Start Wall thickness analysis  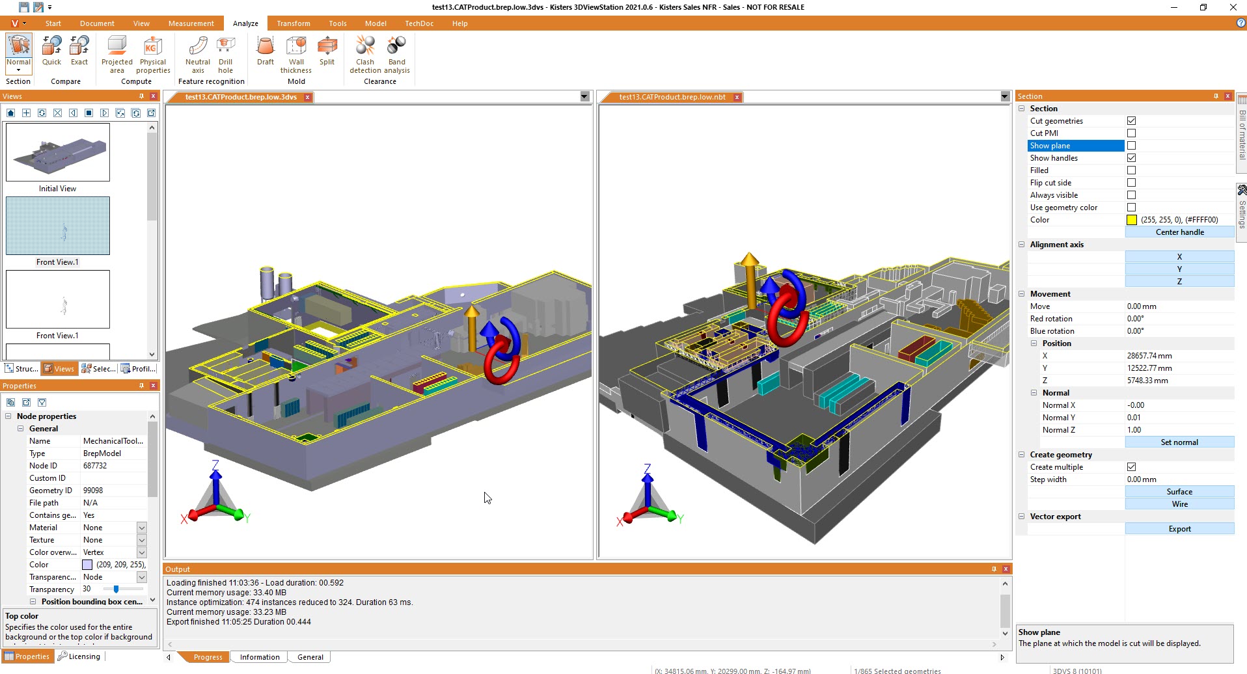[x=296, y=55]
